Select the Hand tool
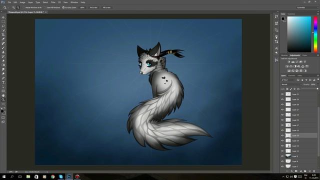The image size is (320, 180). pyautogui.click(x=3, y=95)
